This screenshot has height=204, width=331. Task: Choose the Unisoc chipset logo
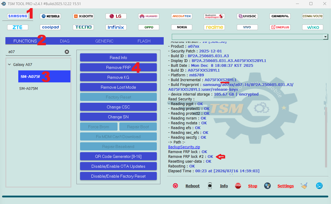click(x=247, y=16)
